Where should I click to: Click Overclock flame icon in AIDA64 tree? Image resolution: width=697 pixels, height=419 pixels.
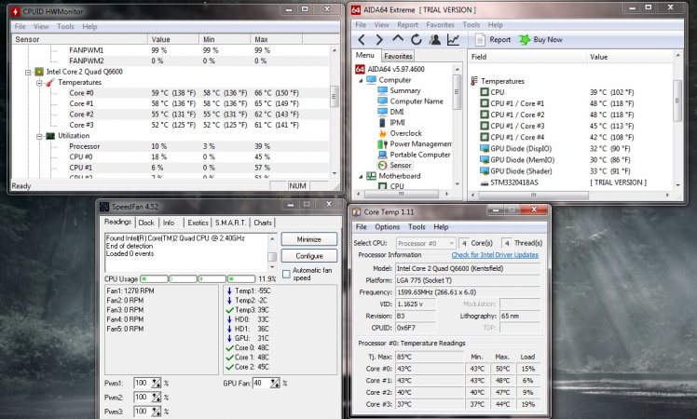382,133
